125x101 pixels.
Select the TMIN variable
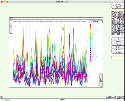tap(118, 42)
